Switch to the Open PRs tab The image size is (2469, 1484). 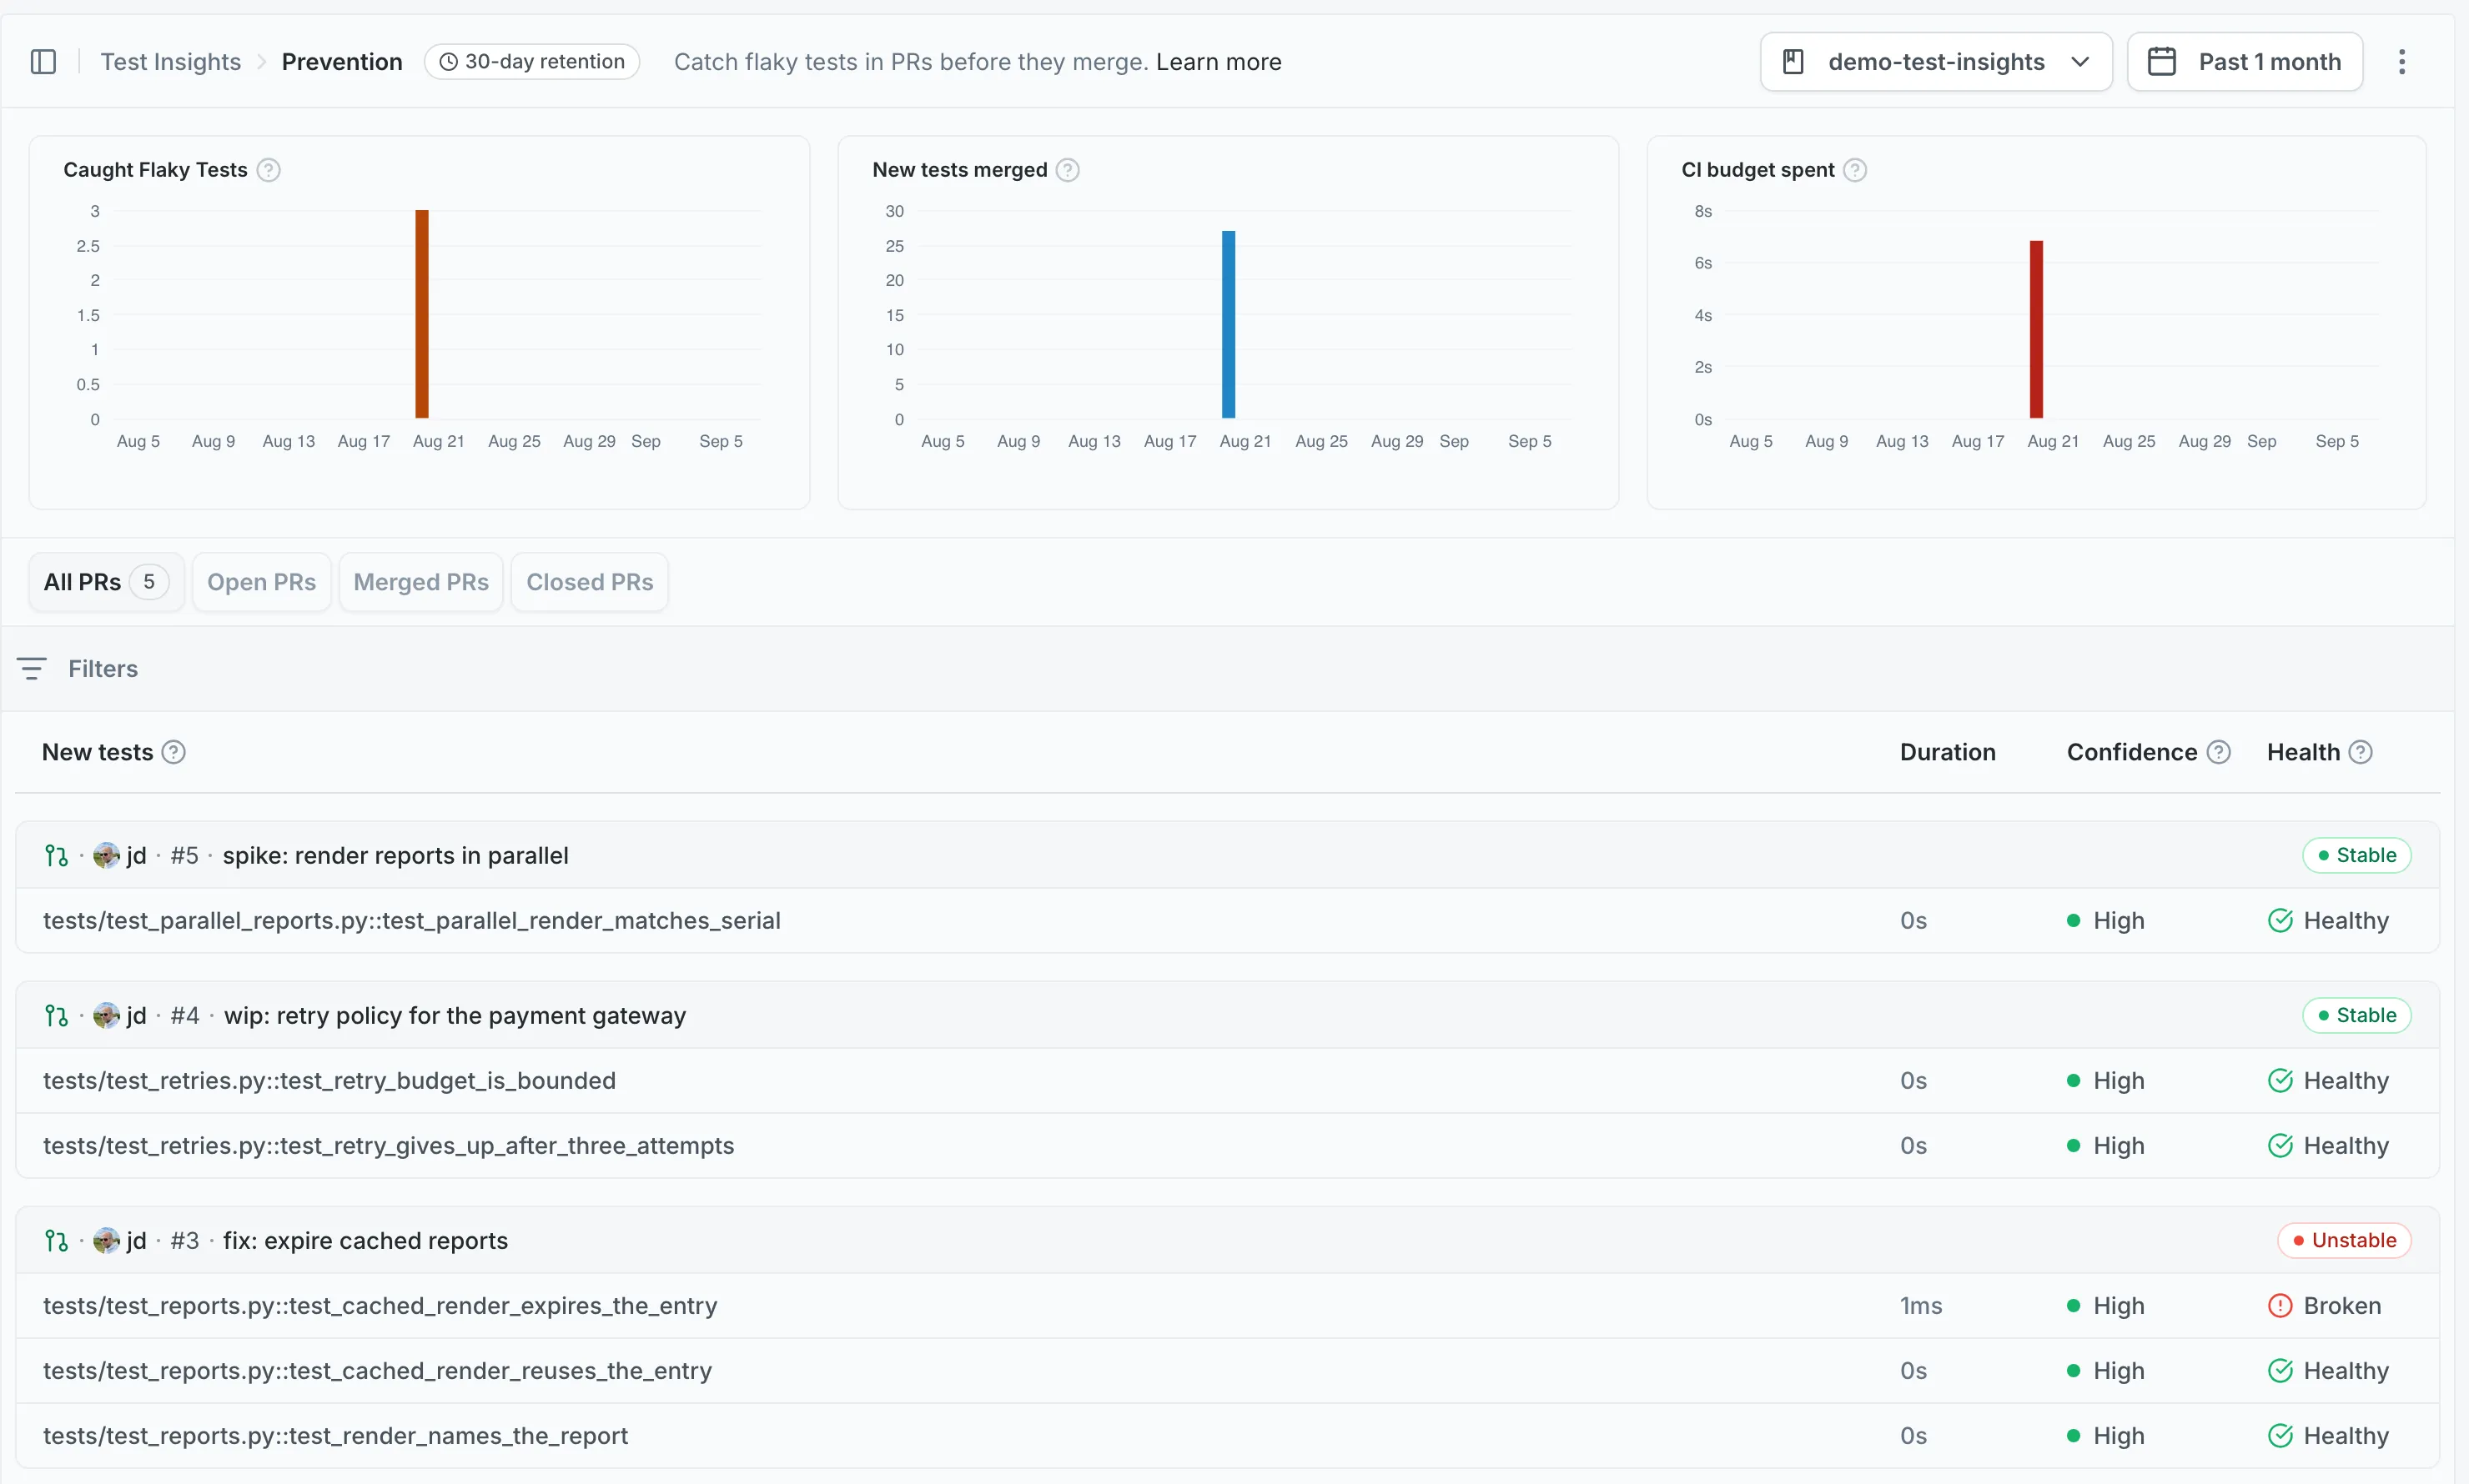(x=261, y=582)
